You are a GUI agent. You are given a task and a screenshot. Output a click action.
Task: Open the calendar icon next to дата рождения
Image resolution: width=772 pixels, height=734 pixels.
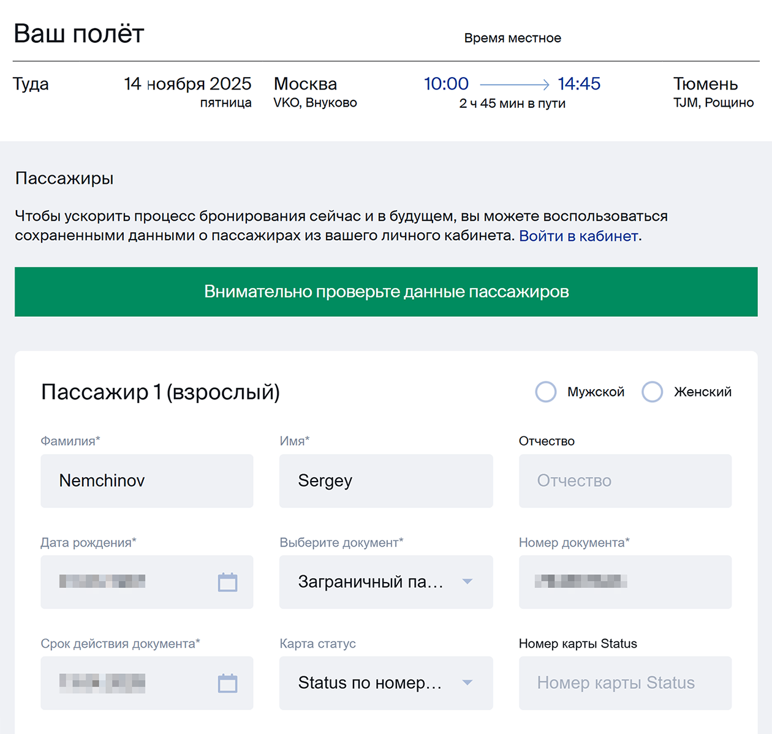[229, 582]
